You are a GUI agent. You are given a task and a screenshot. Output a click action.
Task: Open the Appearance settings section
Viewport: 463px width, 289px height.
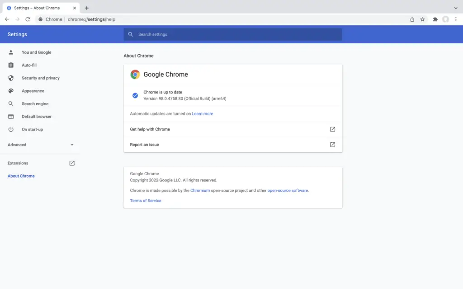[x=33, y=91]
